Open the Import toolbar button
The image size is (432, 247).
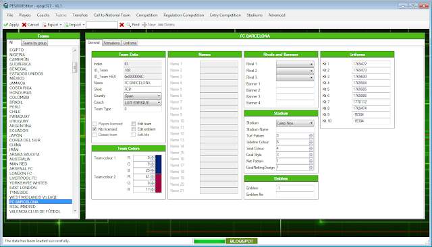[74, 25]
